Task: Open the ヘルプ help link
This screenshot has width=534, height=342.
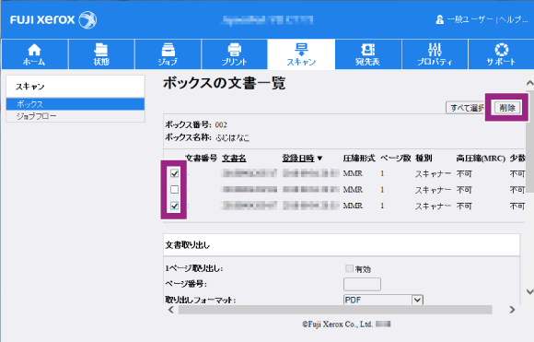Action: pos(514,19)
